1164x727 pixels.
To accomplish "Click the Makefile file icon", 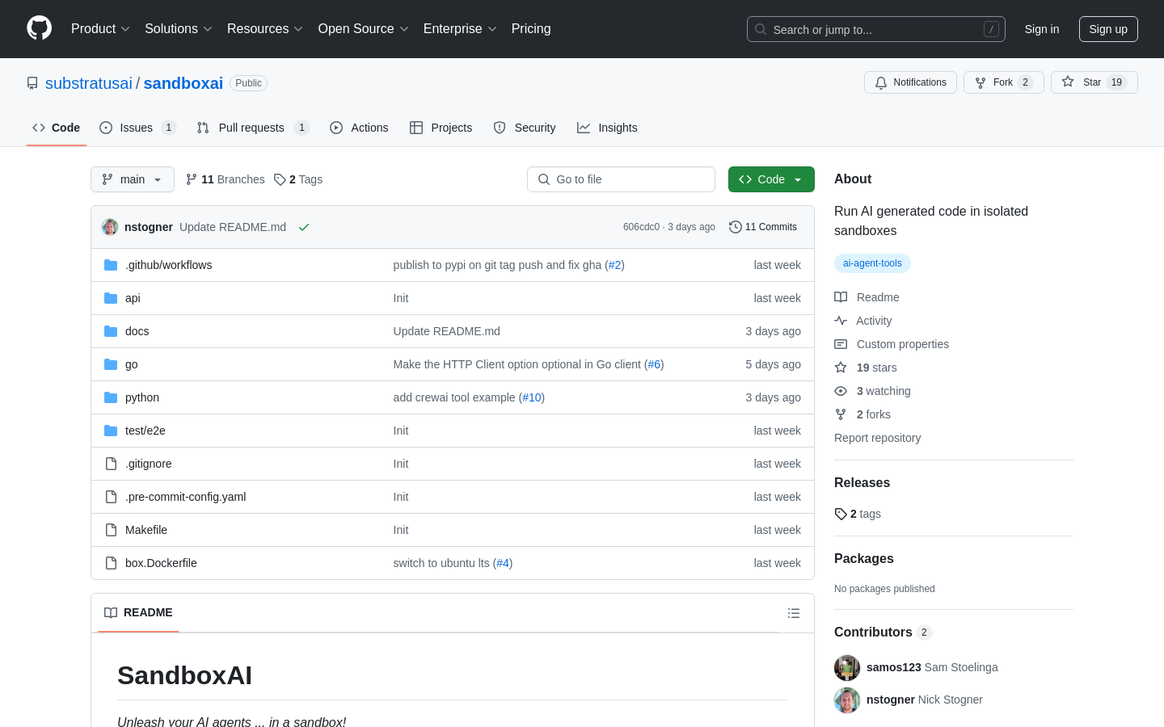I will tap(111, 530).
